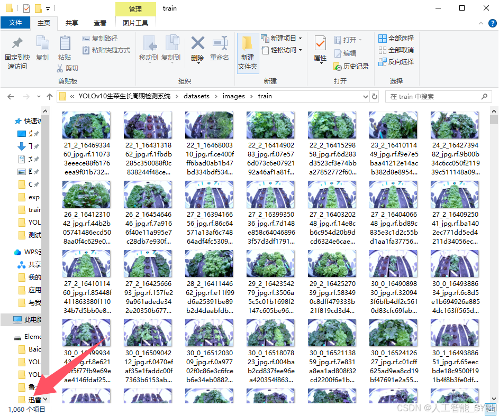Open the Open (打开) dropdown arrow
Viewport: 499px width, 416px height.
pyautogui.click(x=360, y=40)
